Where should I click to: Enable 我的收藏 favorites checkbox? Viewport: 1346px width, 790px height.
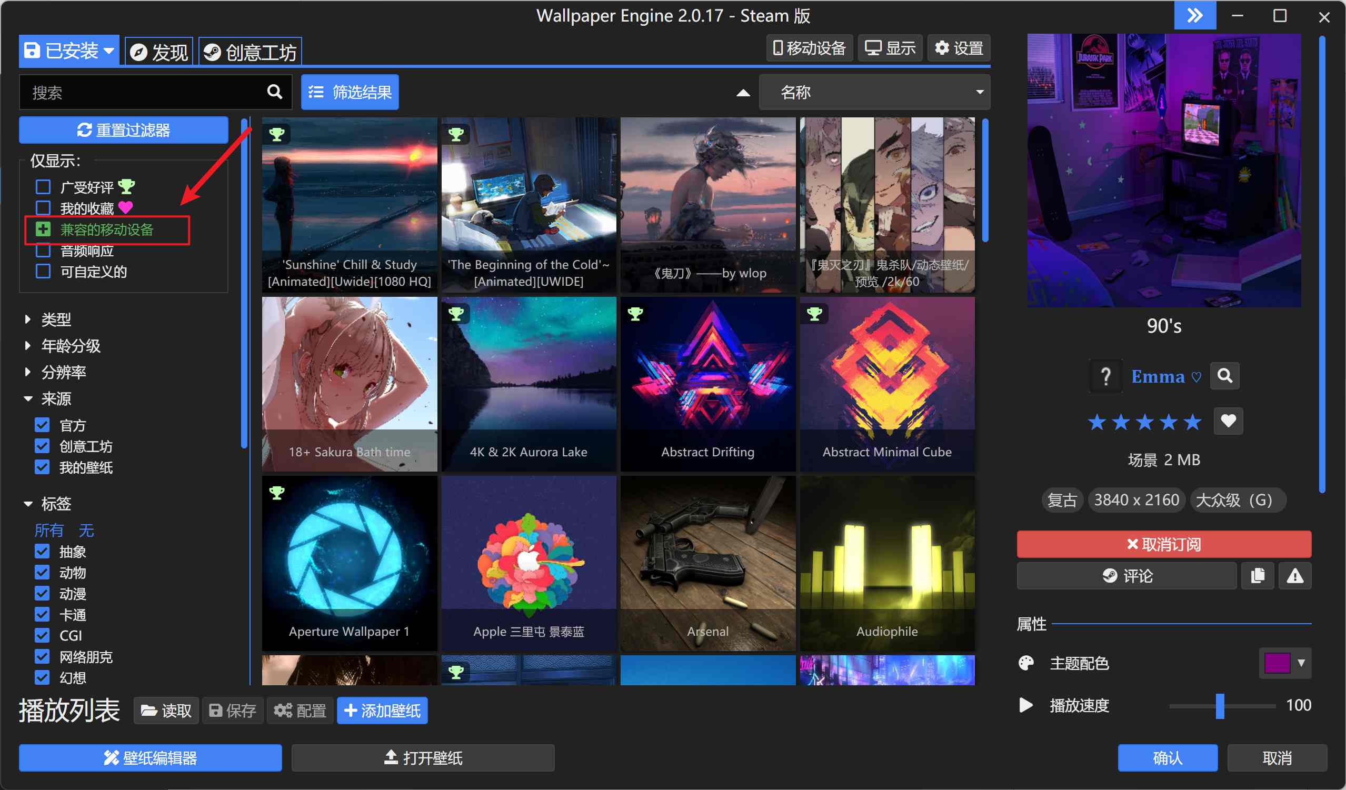coord(43,208)
